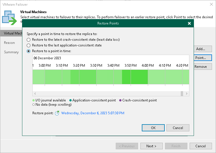Screen dimensions: 216x153
Task: Click Add... in VMware Failover window
Action: tap(203, 49)
